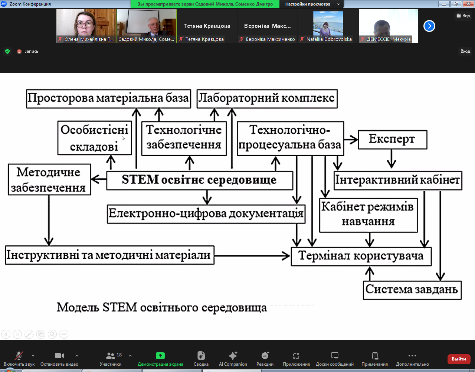Open the Настройки просмотра dropdown
Image resolution: width=475 pixels, height=372 pixels.
coord(312,4)
